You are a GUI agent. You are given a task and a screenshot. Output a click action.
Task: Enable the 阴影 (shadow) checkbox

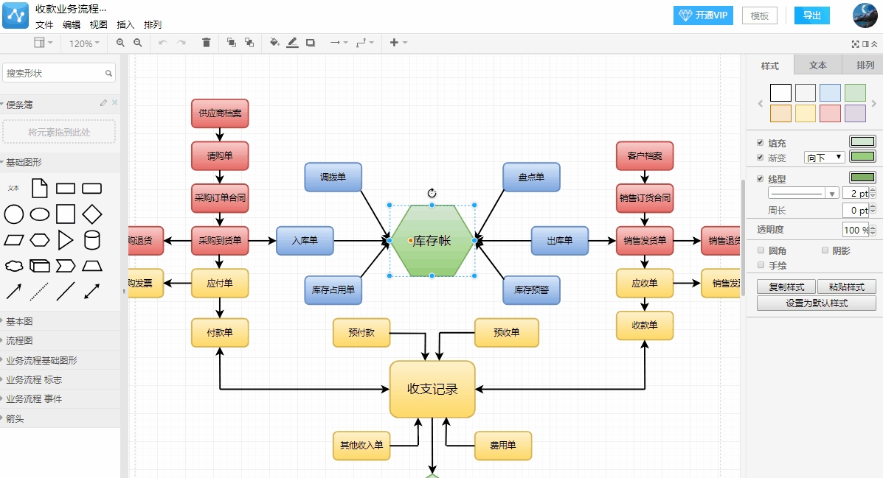coord(824,250)
